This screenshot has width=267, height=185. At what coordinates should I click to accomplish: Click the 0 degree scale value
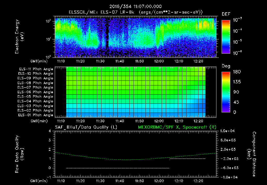tap(235, 112)
